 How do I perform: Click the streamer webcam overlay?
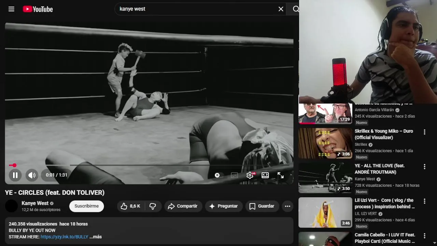(368, 51)
